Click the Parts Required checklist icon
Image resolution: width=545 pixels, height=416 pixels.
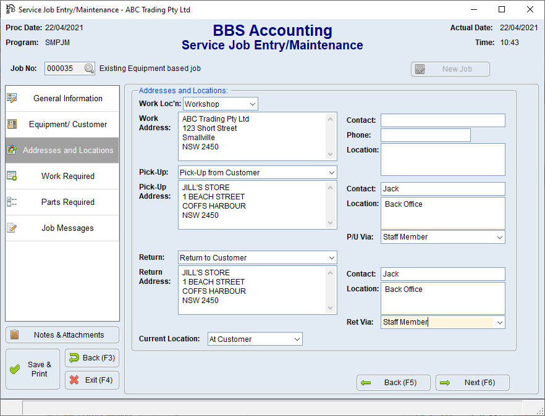point(12,202)
